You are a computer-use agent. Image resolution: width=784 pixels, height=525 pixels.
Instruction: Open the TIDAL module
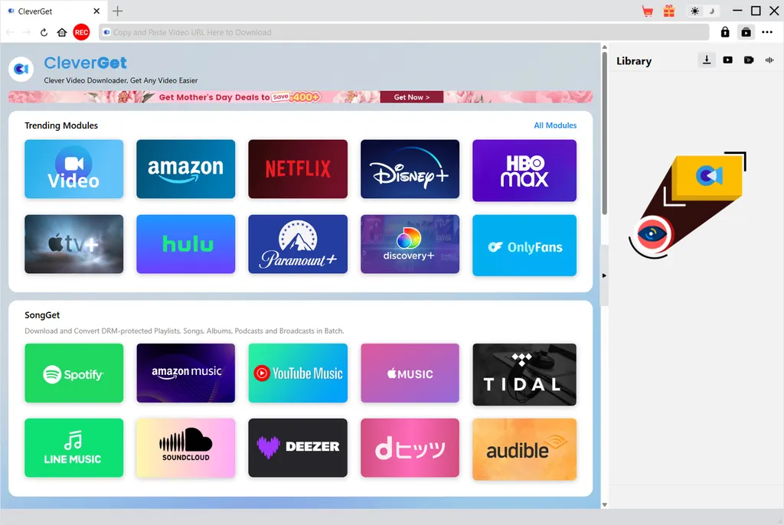pos(524,374)
